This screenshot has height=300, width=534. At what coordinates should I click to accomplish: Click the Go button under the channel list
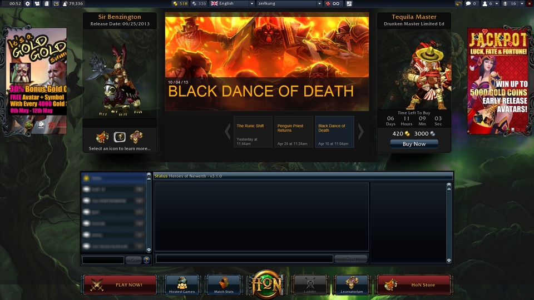pyautogui.click(x=133, y=260)
